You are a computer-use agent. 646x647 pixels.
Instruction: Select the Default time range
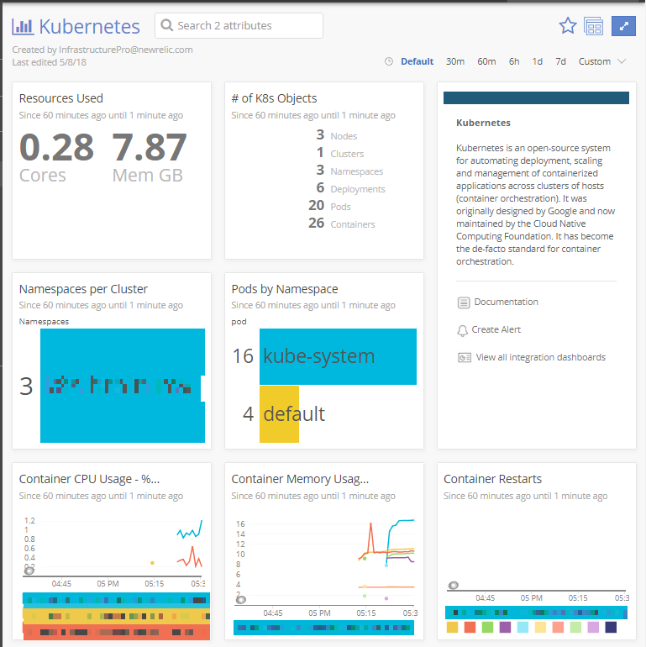click(417, 61)
